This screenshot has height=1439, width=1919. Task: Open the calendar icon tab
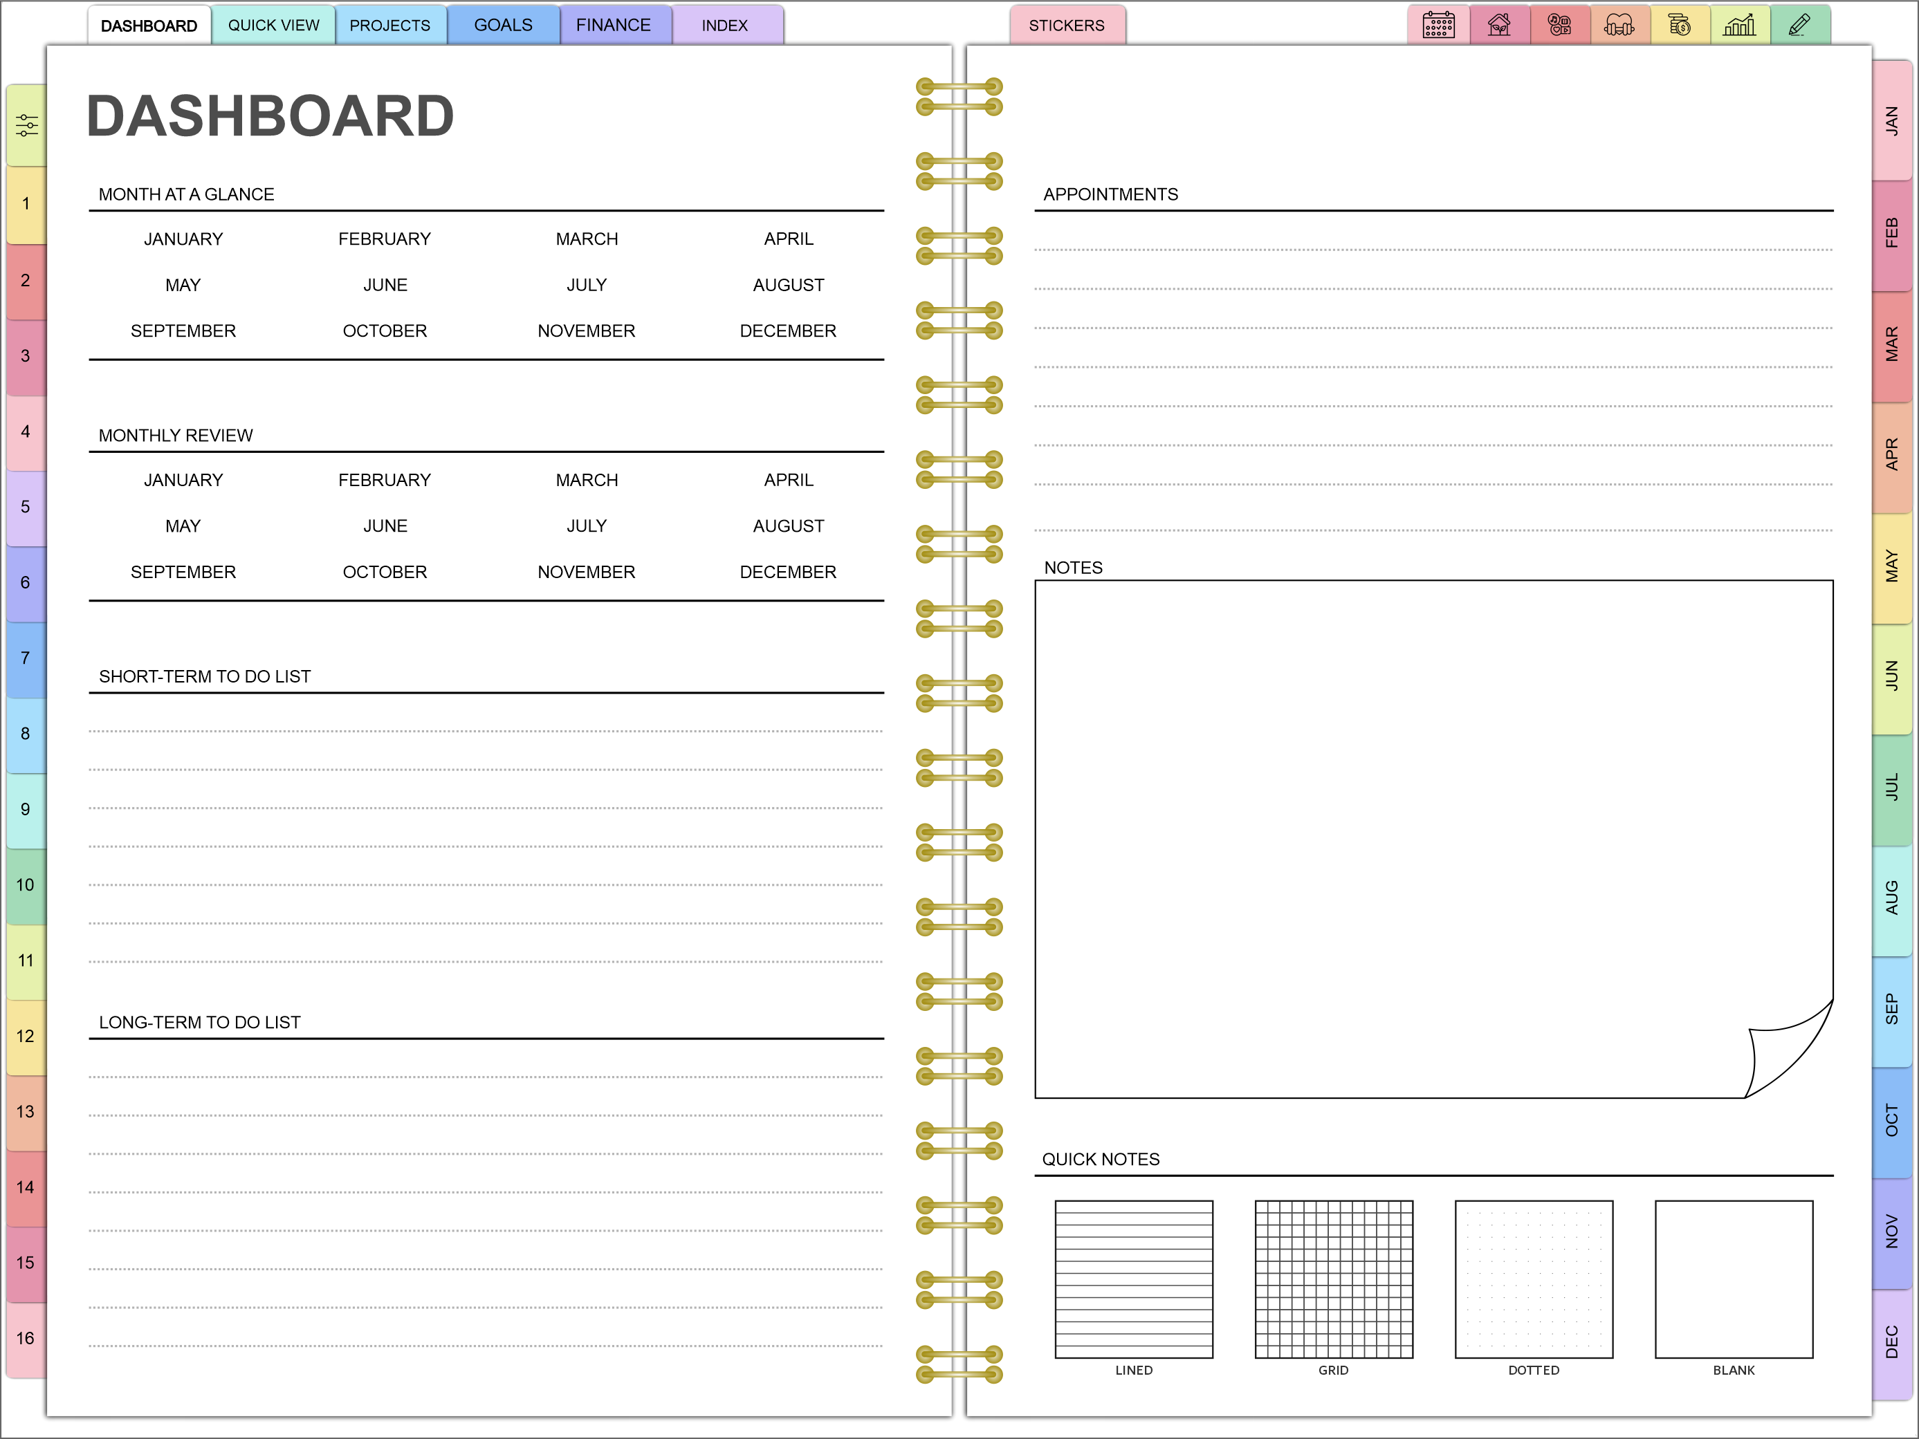pos(1438,25)
